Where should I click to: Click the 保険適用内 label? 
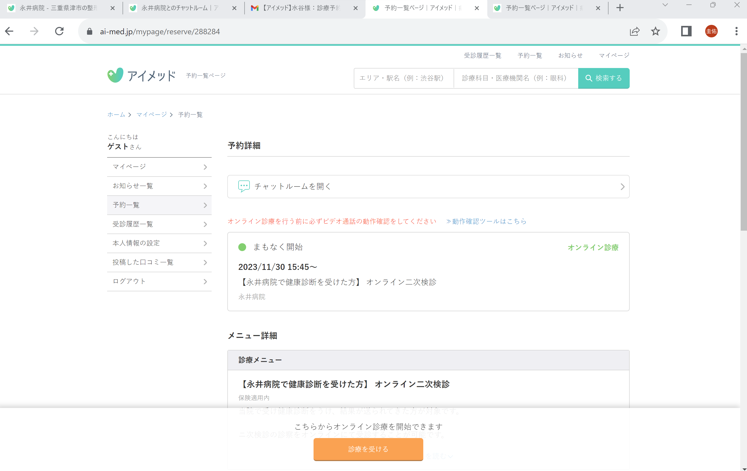(254, 398)
